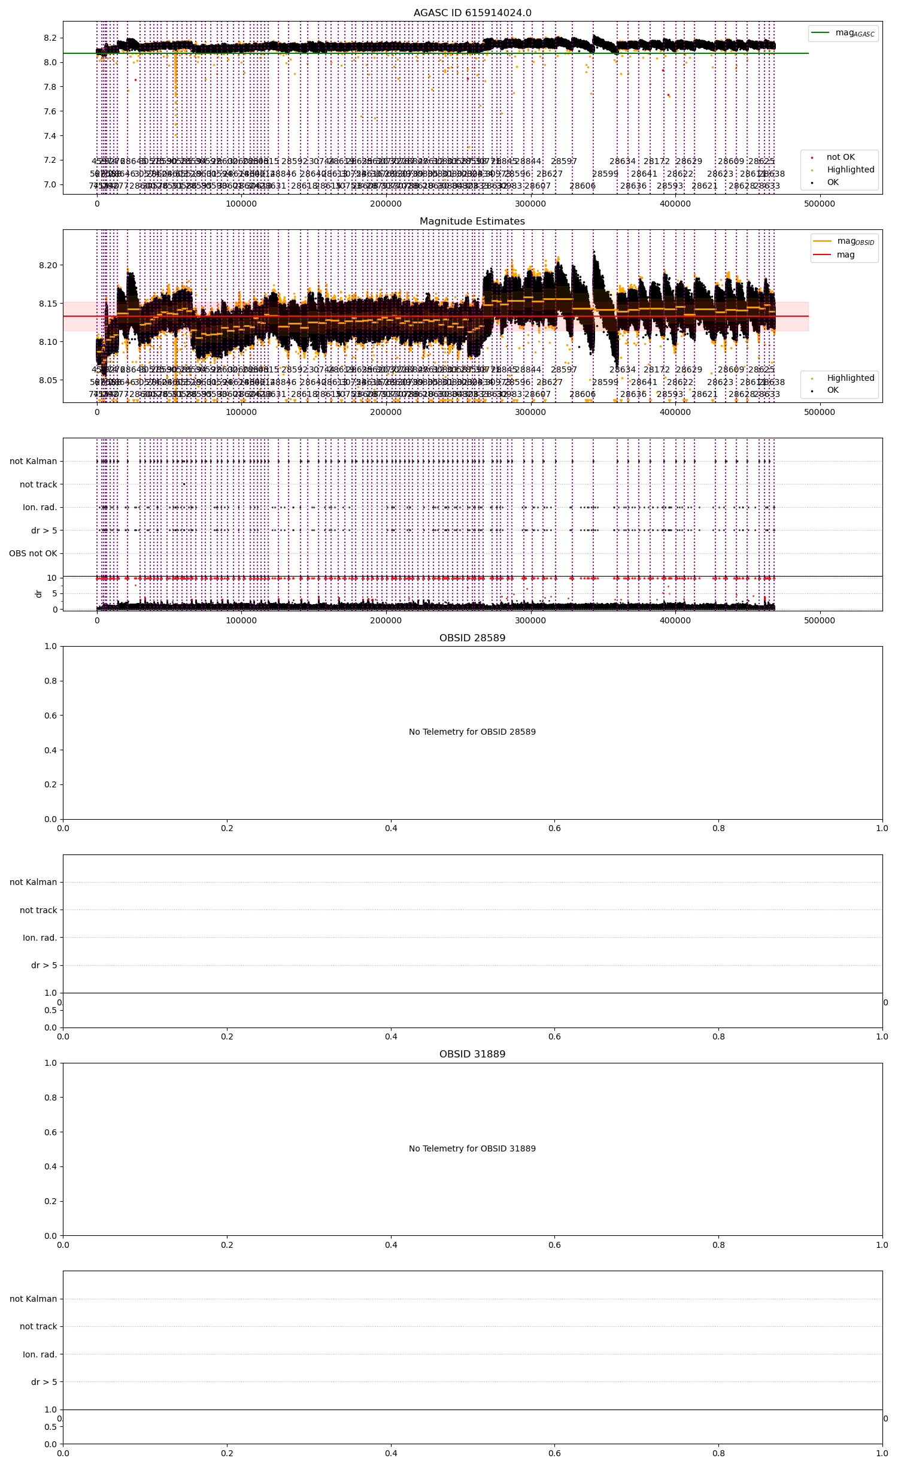898x1467 pixels.
Task: Select the 'not OK' legend entry in top plot
Action: tap(841, 157)
